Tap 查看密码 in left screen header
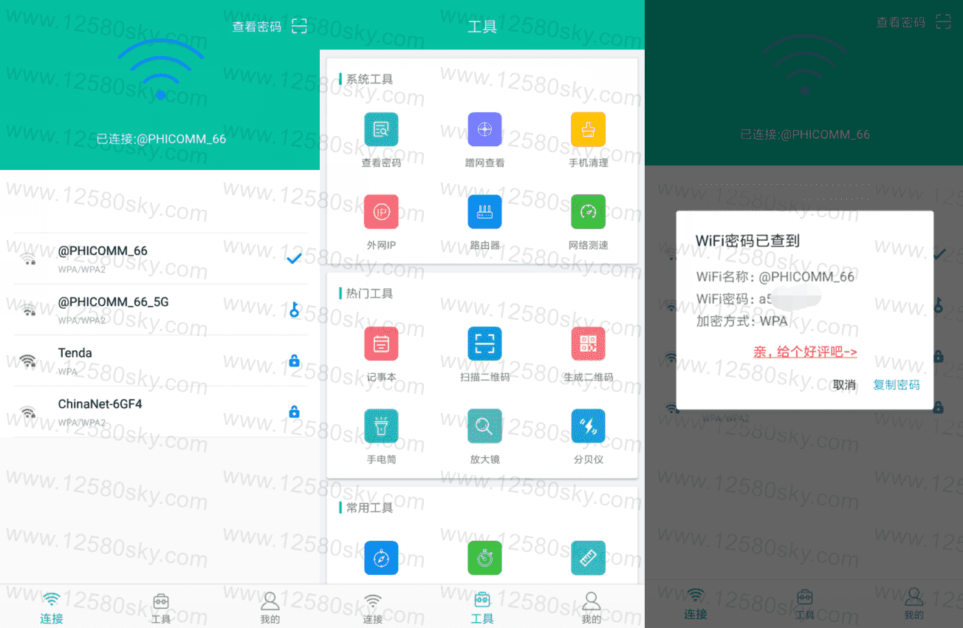The width and height of the screenshot is (963, 628). tap(257, 27)
